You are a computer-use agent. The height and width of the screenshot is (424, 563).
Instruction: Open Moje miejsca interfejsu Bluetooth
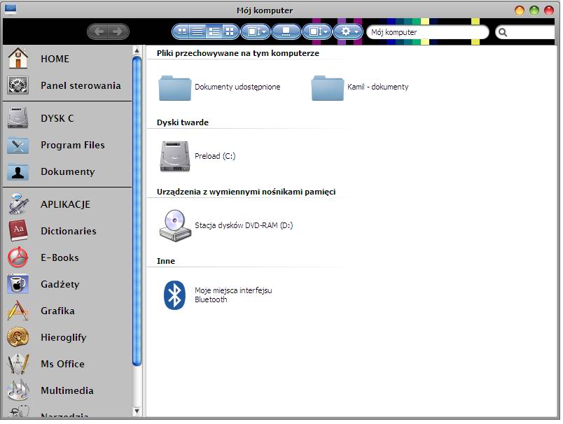coord(216,295)
